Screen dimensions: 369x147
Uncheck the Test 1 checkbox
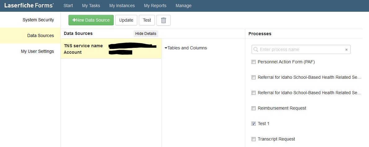tap(253, 124)
